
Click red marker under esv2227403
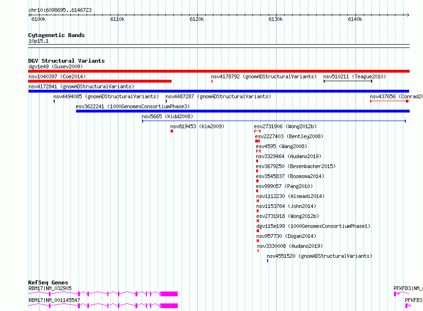[258, 141]
